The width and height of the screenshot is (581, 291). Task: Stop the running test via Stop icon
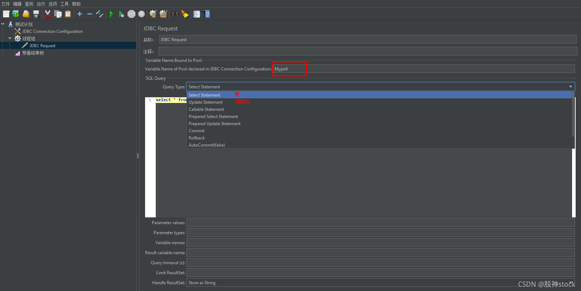(x=131, y=14)
